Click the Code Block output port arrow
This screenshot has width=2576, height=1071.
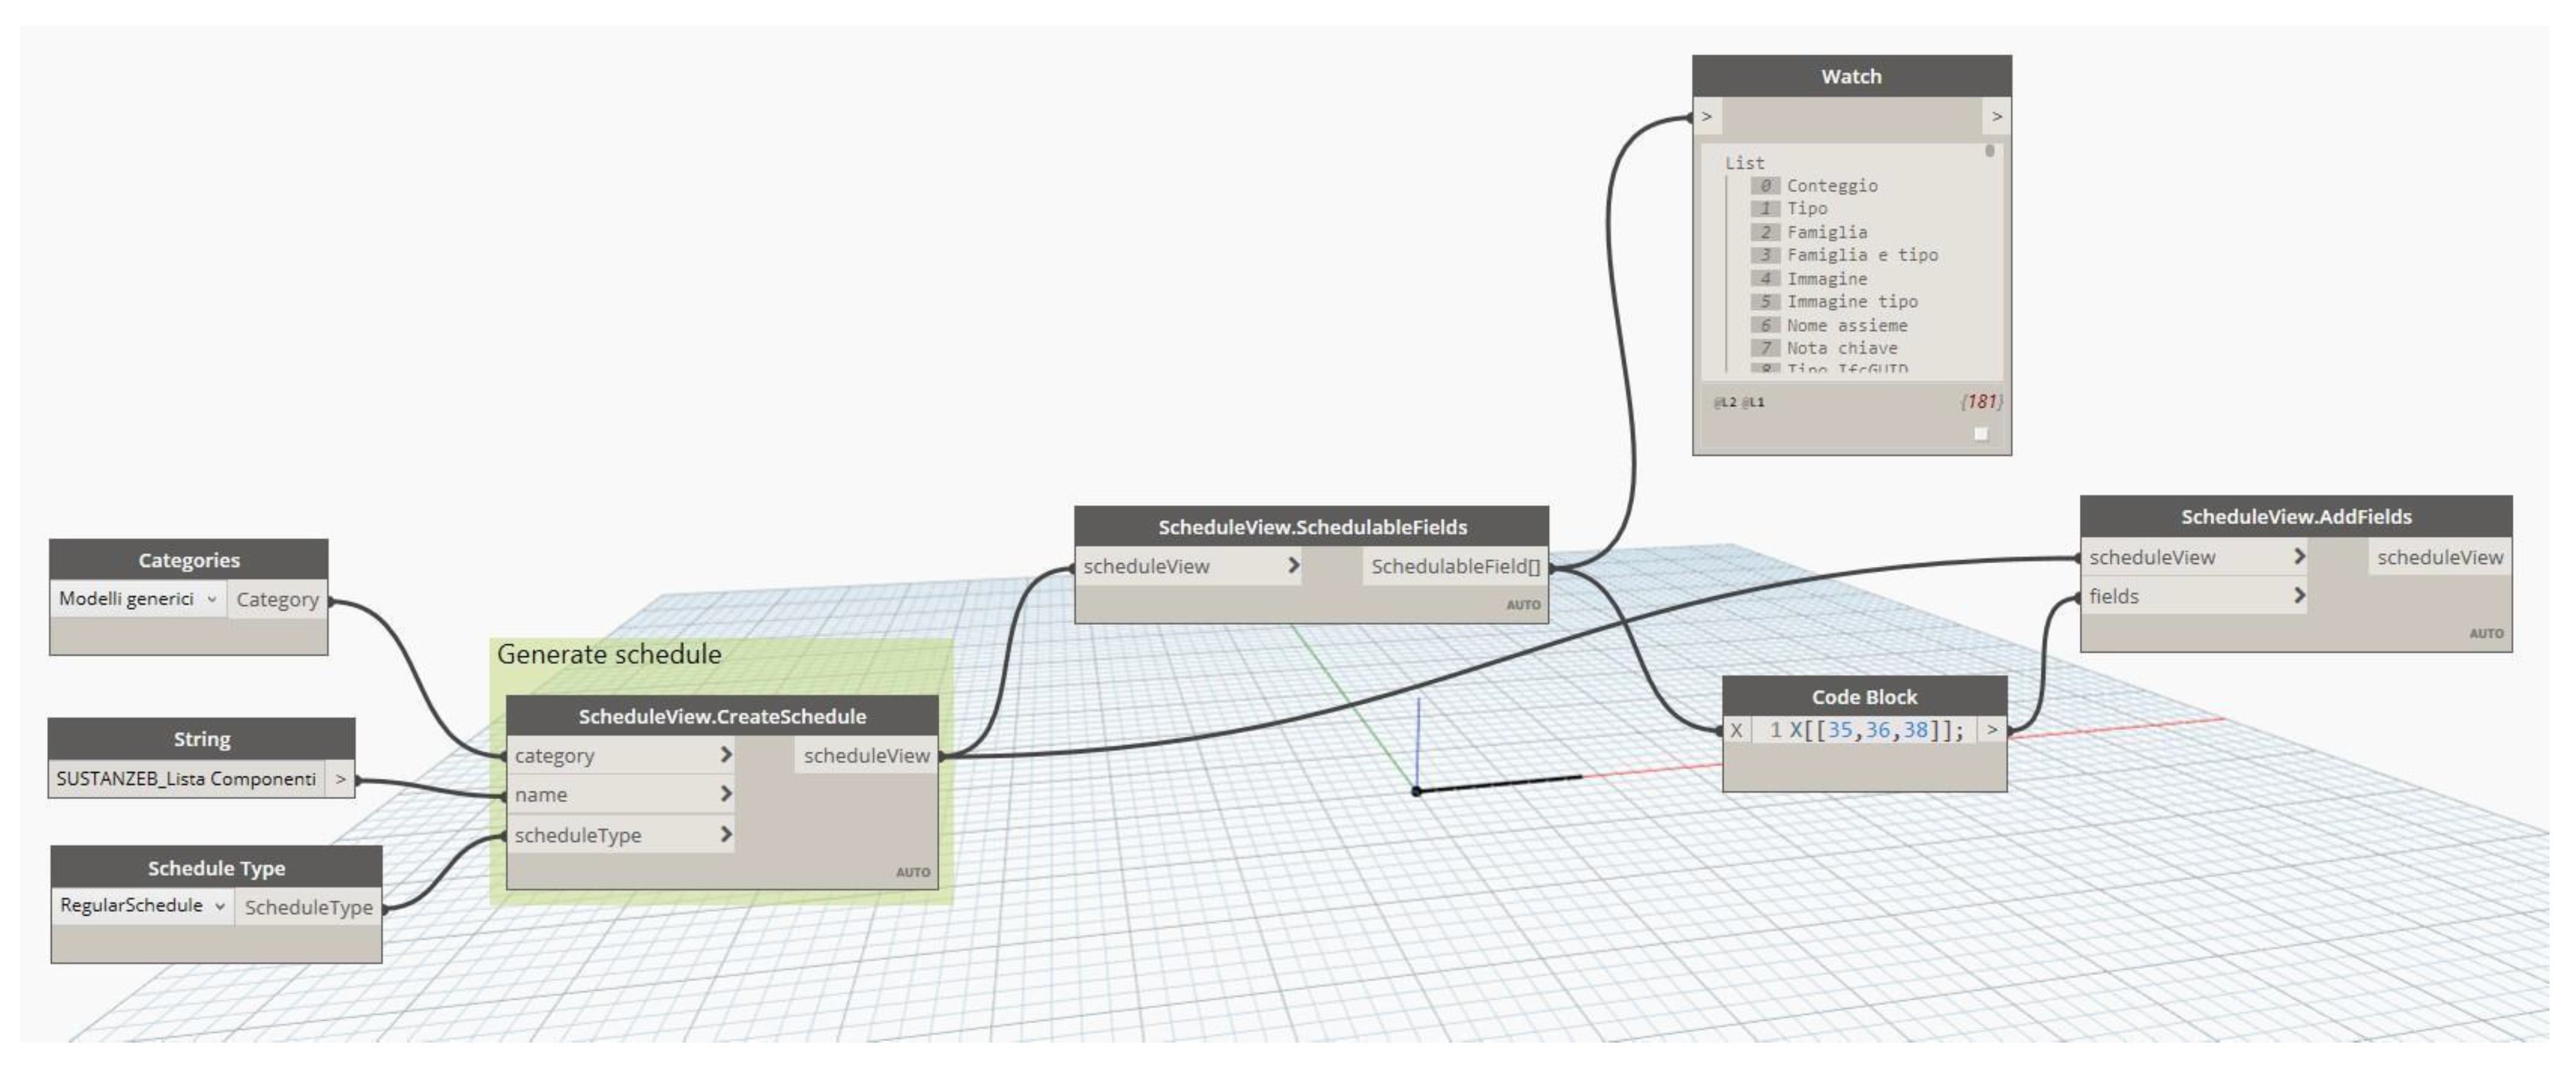[x=1991, y=731]
